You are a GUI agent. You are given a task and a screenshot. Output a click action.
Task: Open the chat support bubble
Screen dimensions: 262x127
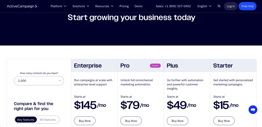[x=253, y=110]
